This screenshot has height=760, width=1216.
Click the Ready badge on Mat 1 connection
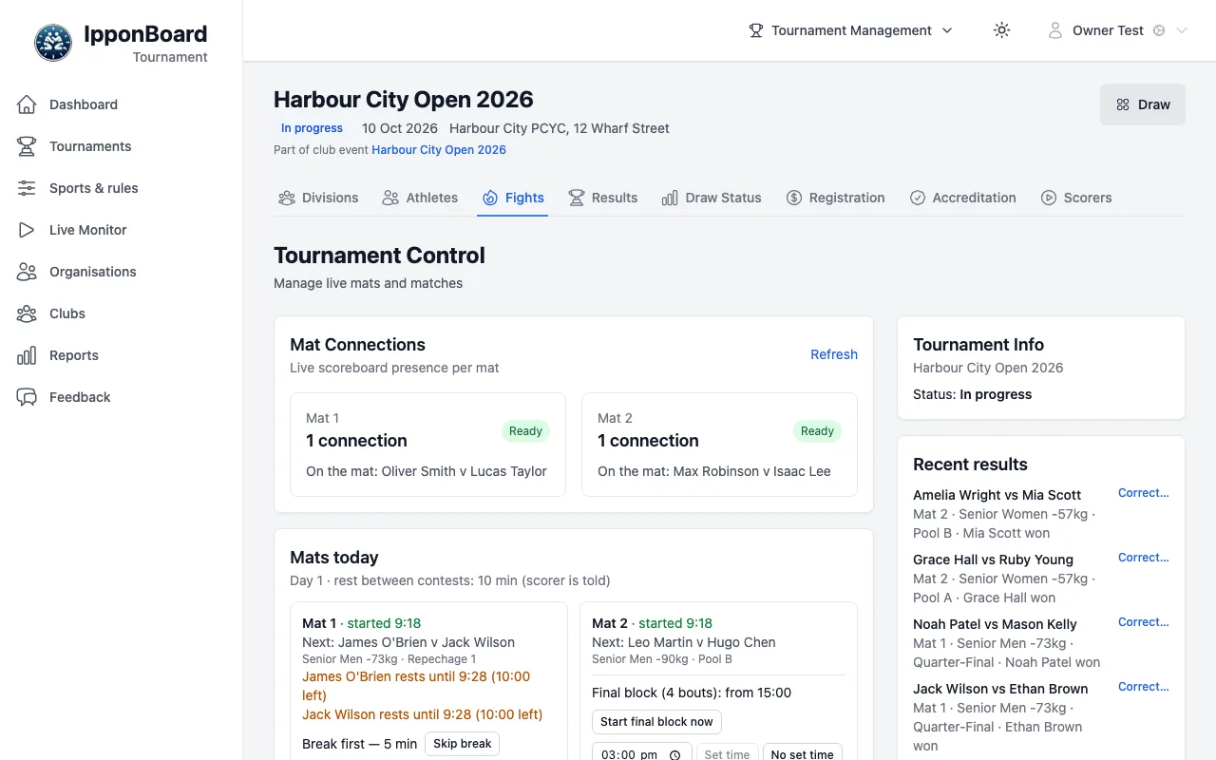click(x=525, y=431)
